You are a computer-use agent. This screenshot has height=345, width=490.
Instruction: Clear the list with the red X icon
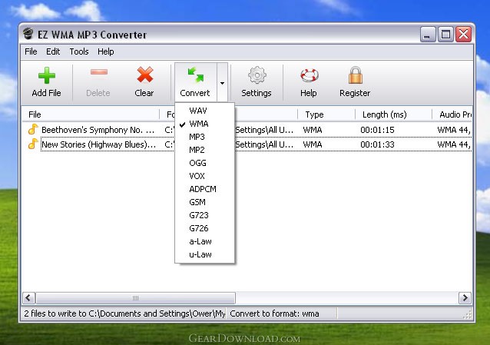(x=144, y=75)
